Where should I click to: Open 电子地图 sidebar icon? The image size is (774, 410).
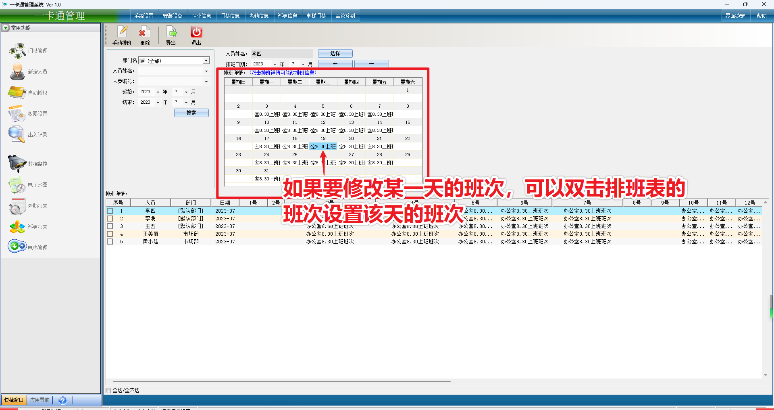(18, 185)
